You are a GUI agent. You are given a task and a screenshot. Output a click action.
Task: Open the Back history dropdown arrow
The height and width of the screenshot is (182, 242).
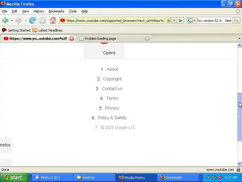pyautogui.click(x=12, y=20)
